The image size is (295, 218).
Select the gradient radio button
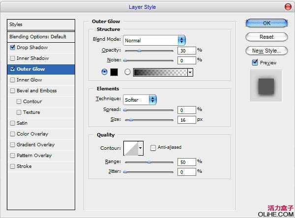point(127,72)
